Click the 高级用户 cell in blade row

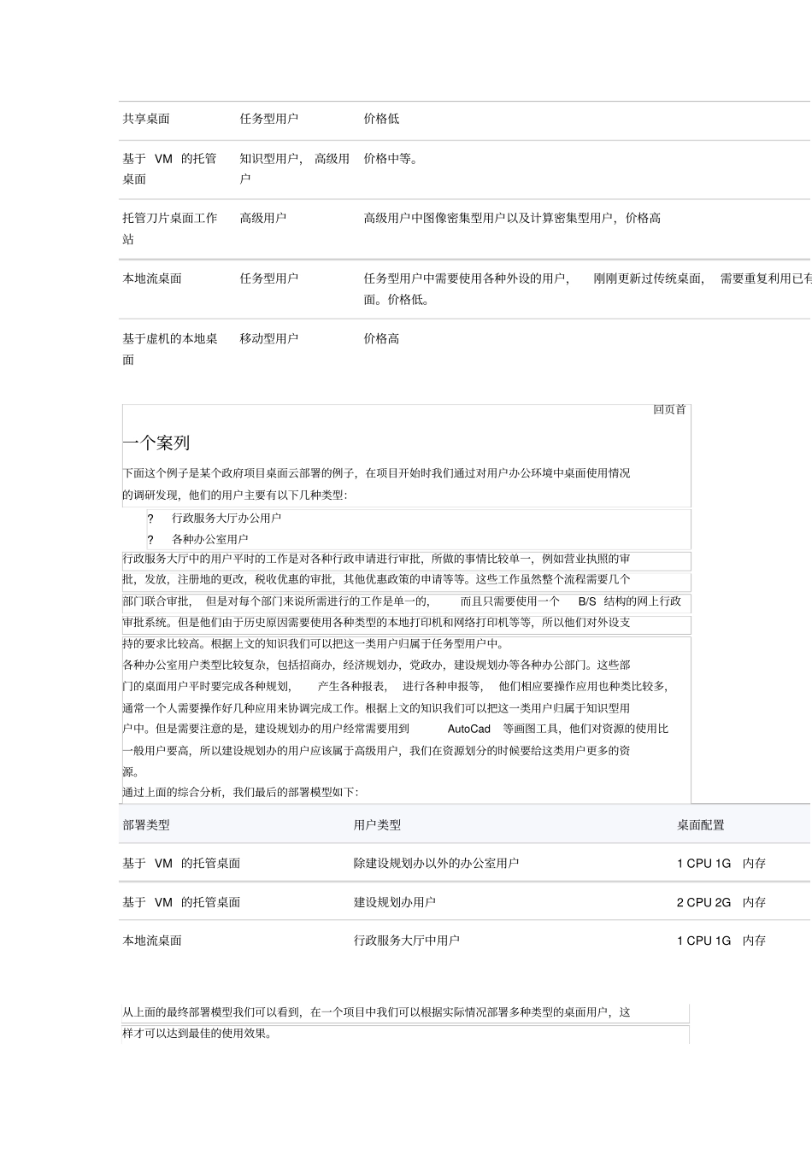click(x=263, y=218)
